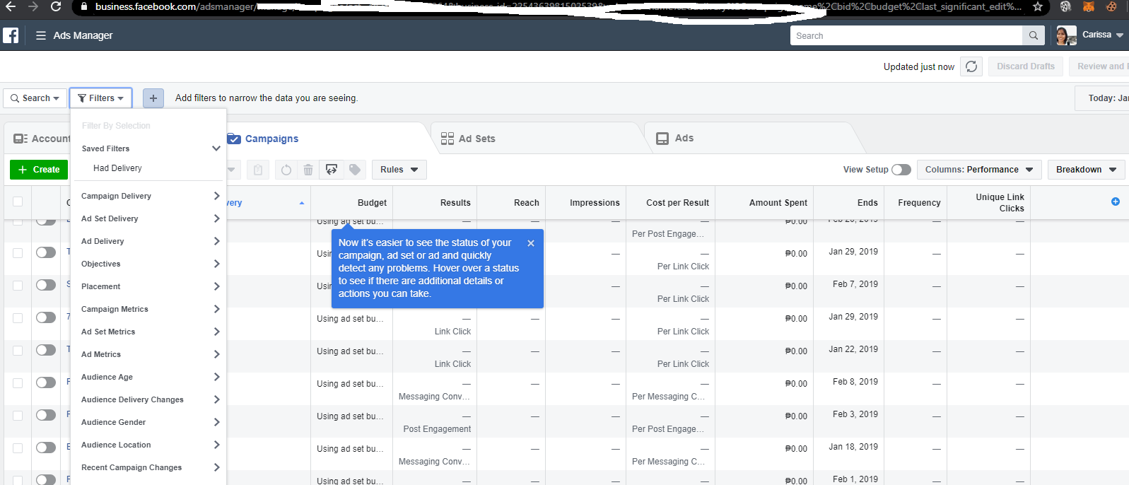Click the refresh icon next to Updated just now
The width and height of the screenshot is (1129, 485).
click(971, 66)
